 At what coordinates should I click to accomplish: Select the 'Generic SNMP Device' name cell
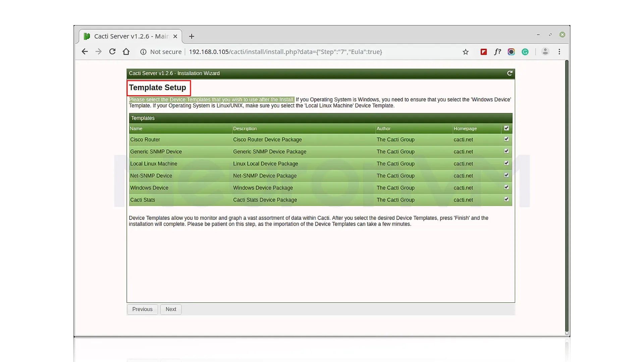(156, 152)
